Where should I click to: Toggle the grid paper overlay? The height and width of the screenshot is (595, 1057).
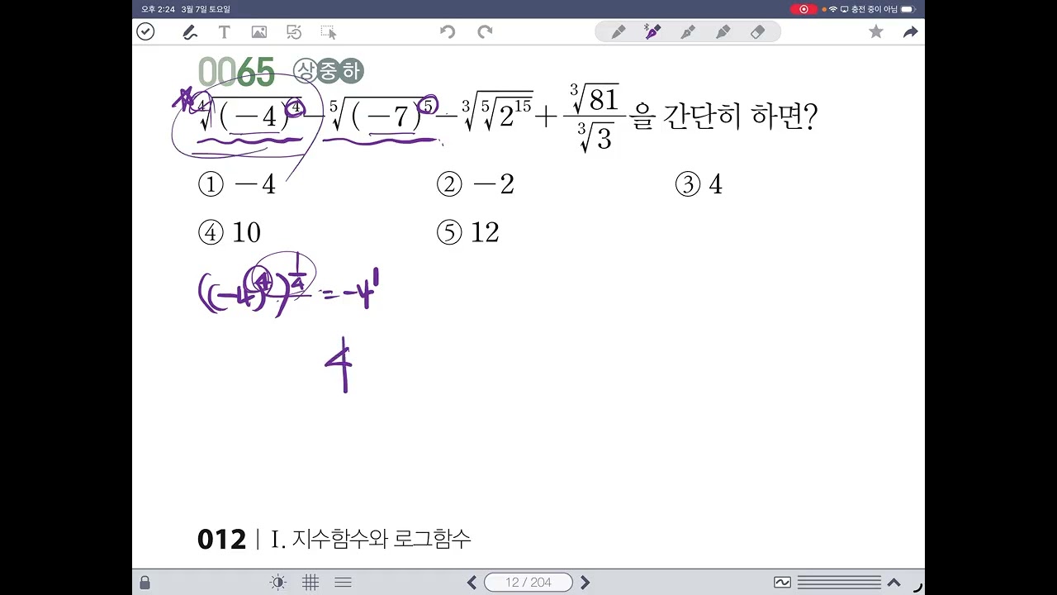[x=310, y=583]
